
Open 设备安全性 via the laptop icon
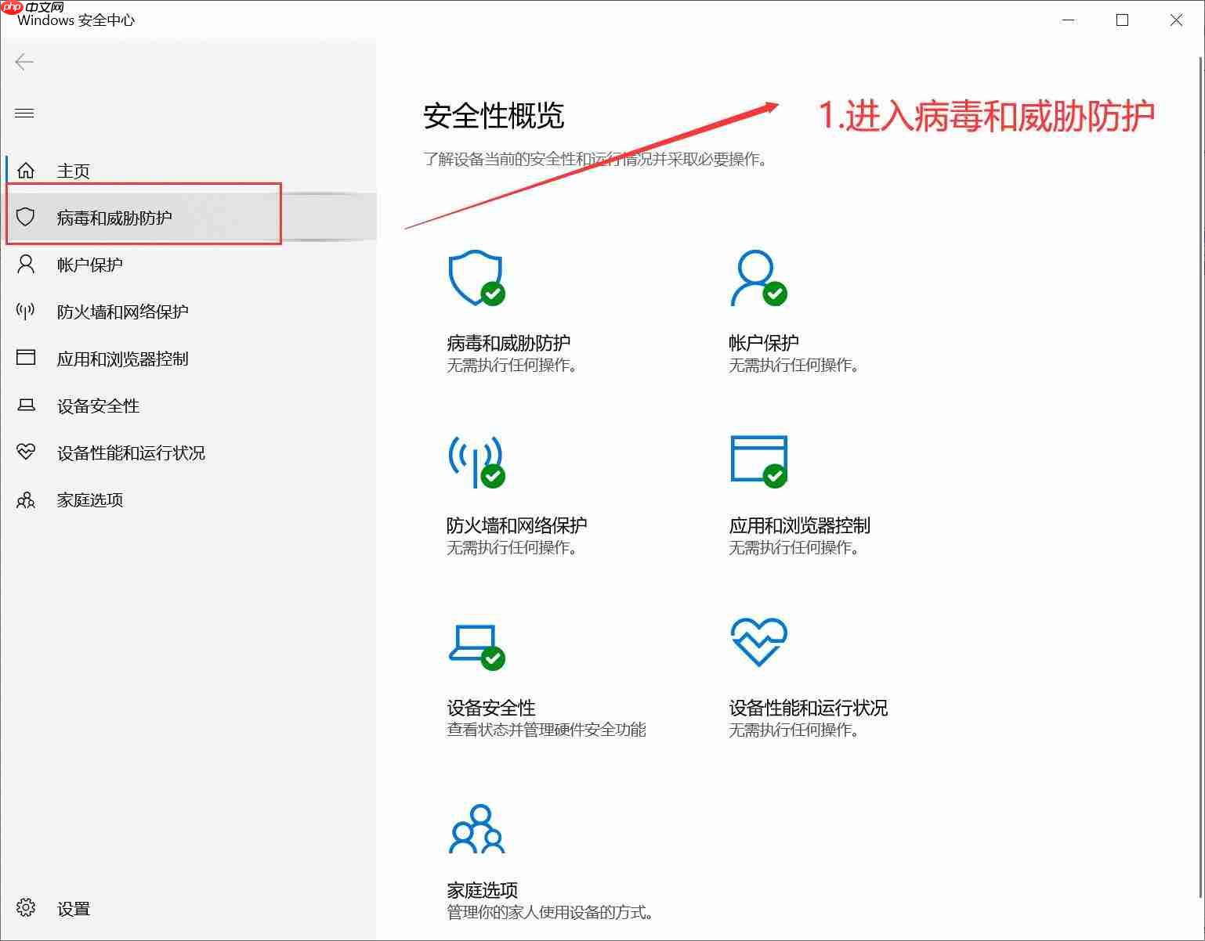(x=26, y=405)
